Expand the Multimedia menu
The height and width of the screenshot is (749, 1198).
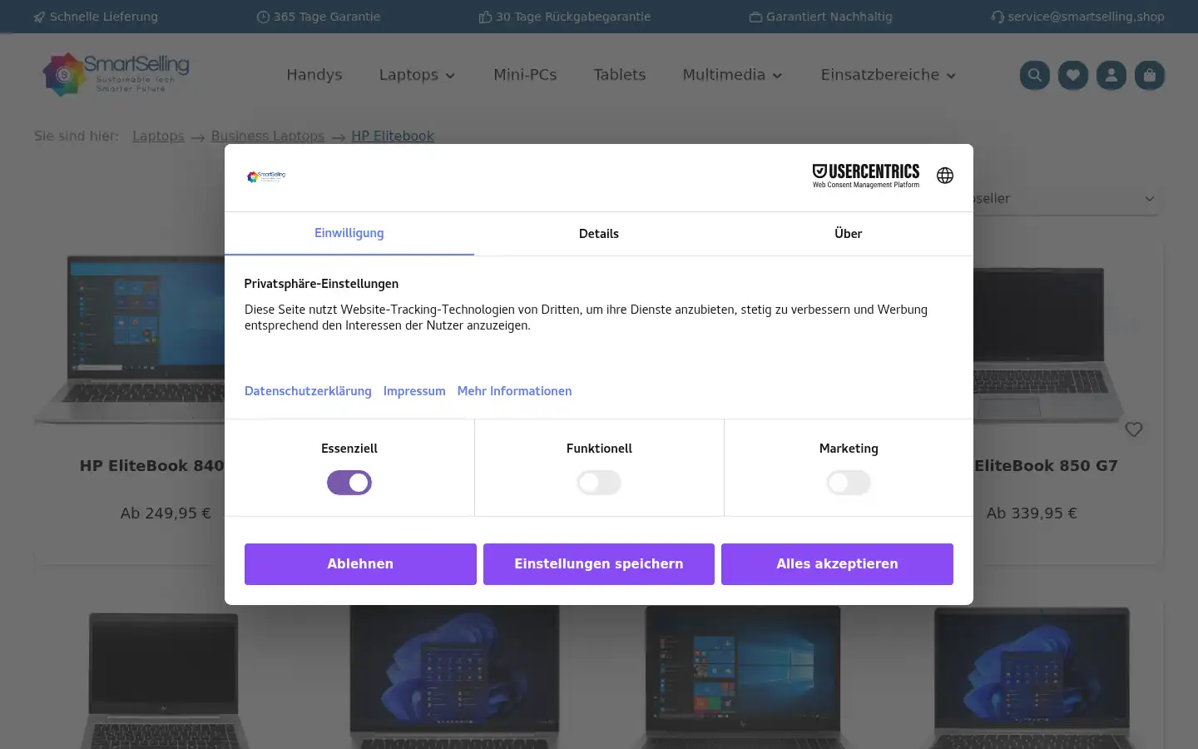point(732,75)
